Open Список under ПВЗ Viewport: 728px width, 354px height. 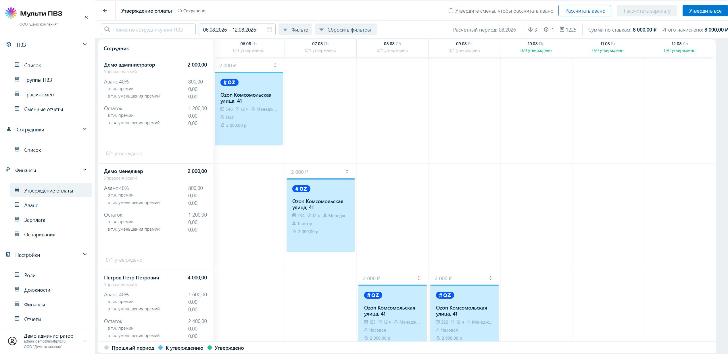[x=32, y=65]
